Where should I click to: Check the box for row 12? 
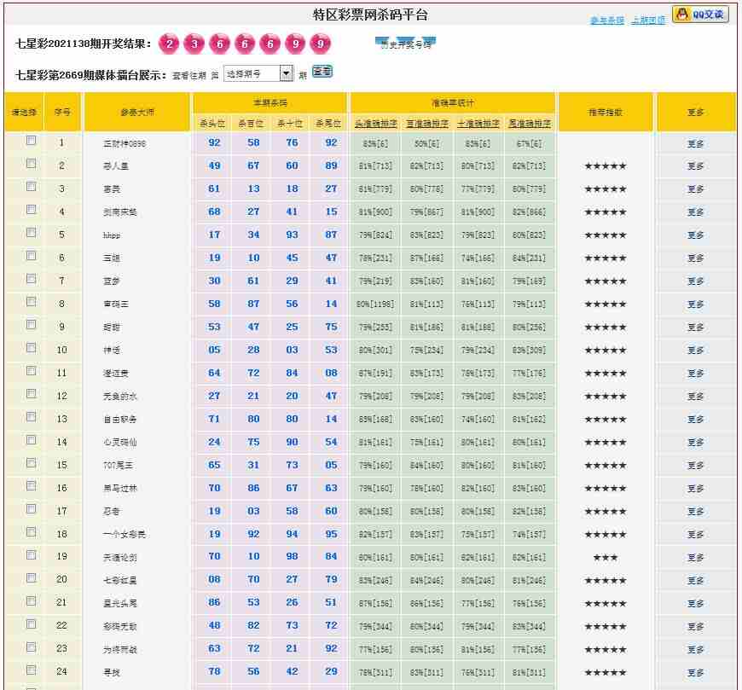click(x=32, y=394)
